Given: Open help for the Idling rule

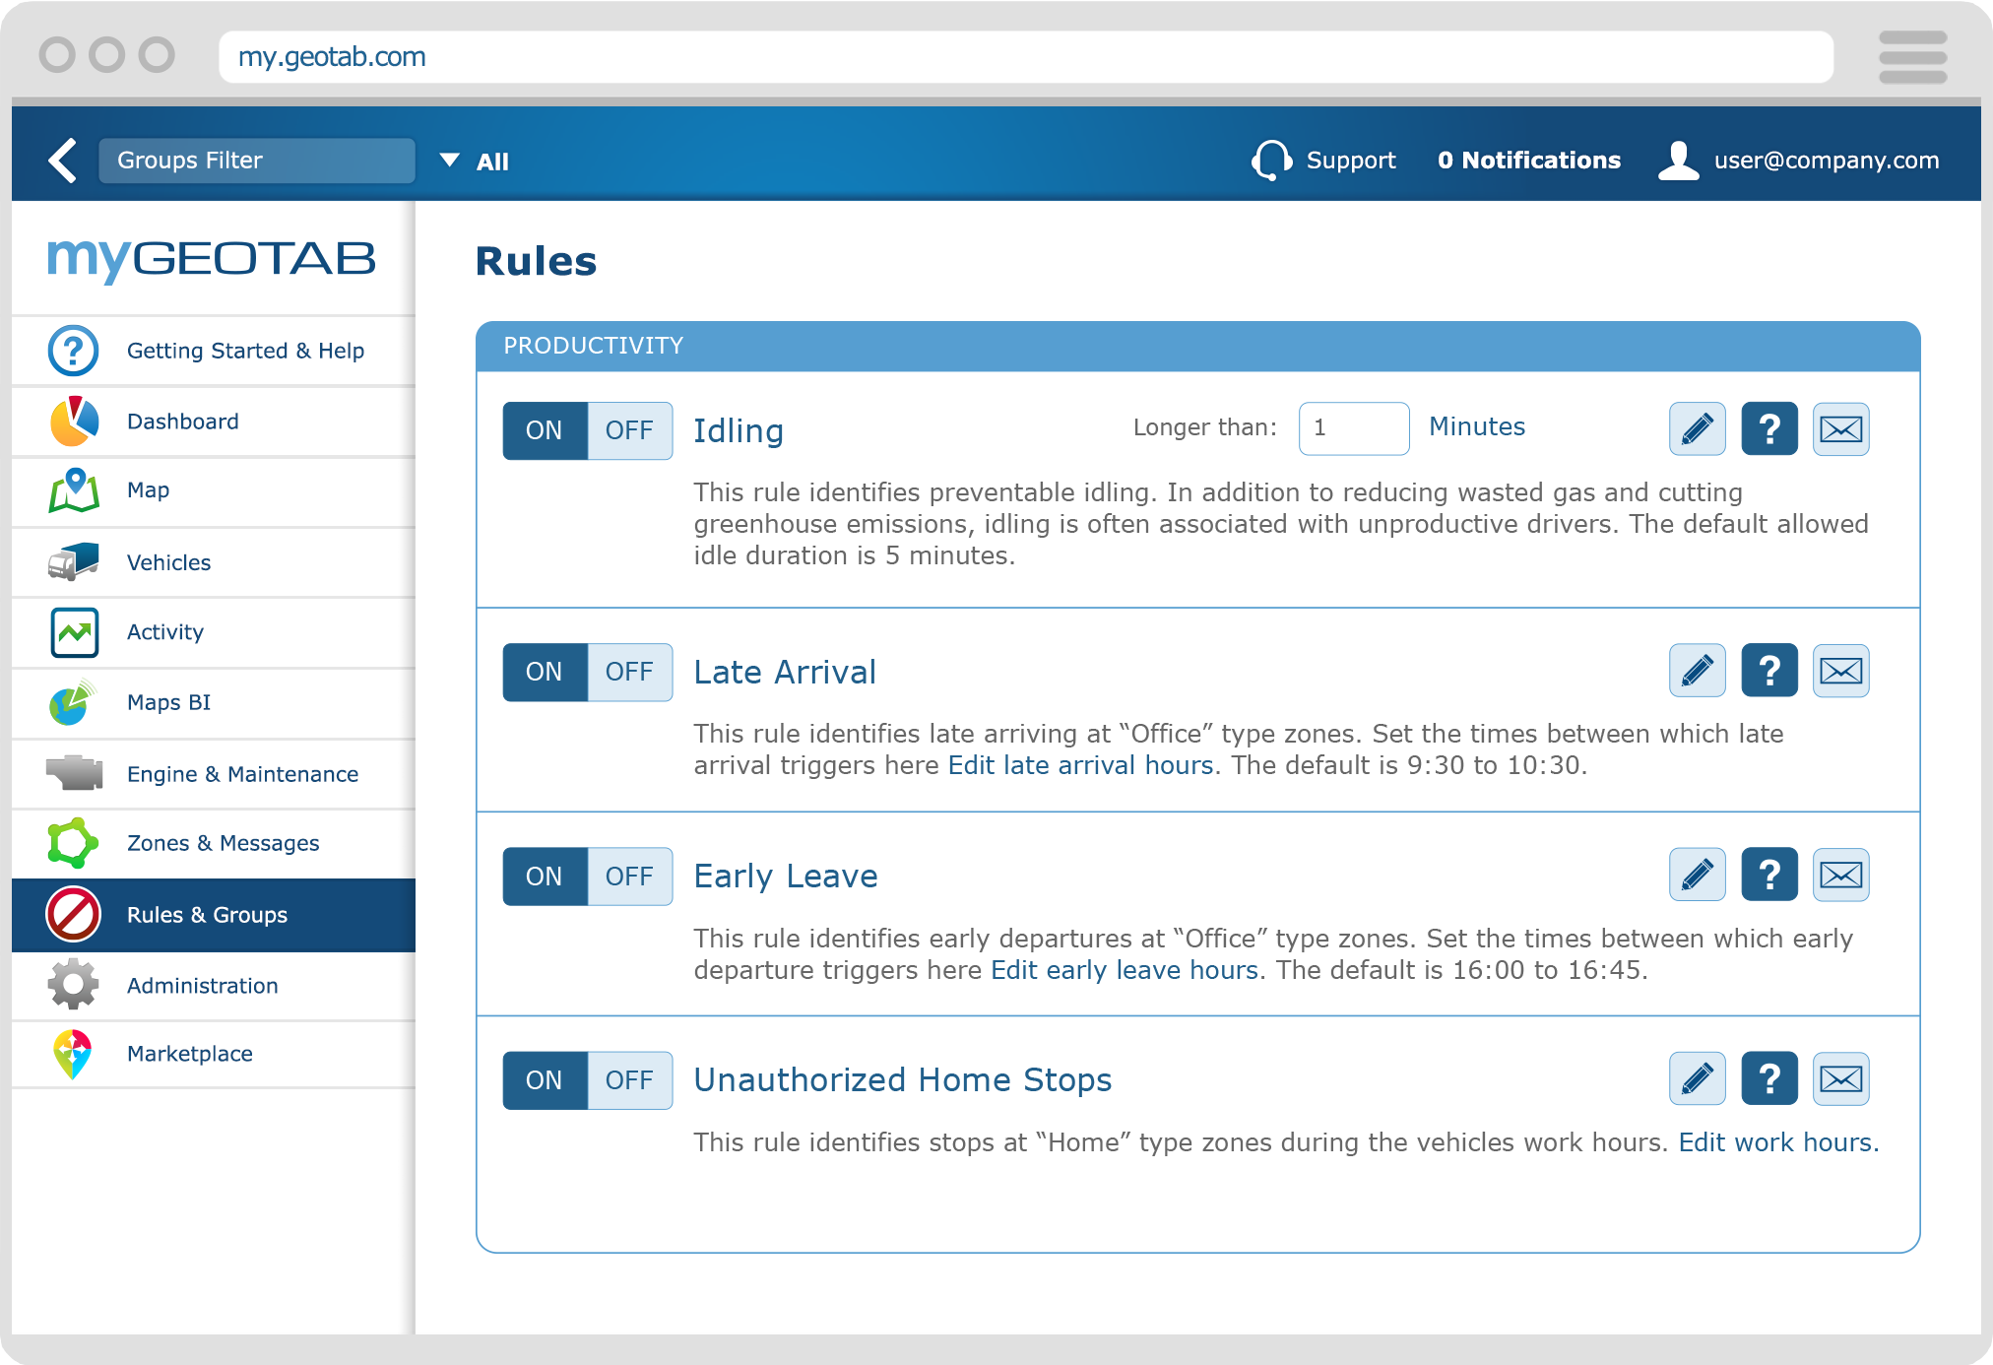Looking at the screenshot, I should (x=1769, y=429).
